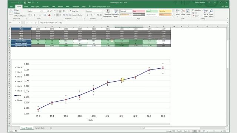Open Format as Table gallery
Screen dimensions: 237x133
[x=116, y=13]
